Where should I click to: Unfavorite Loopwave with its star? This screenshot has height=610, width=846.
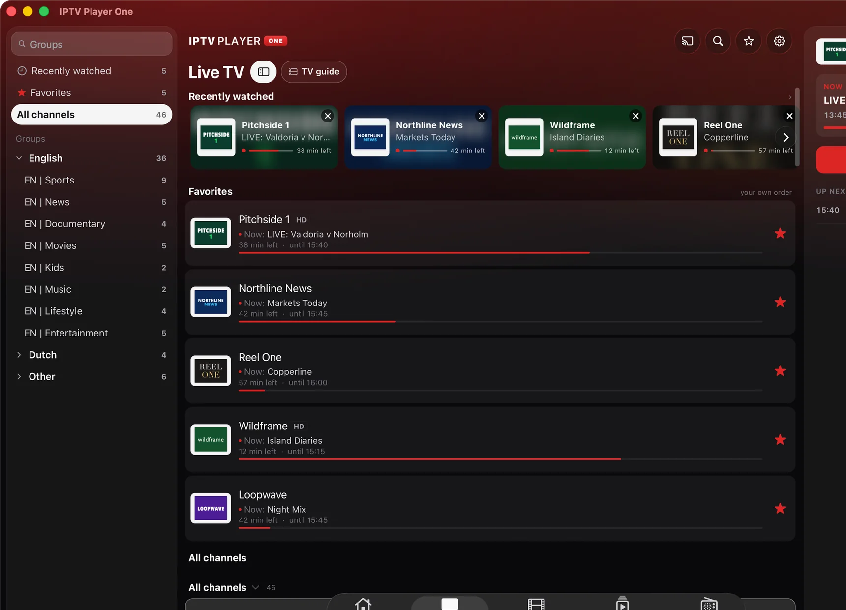pyautogui.click(x=780, y=509)
